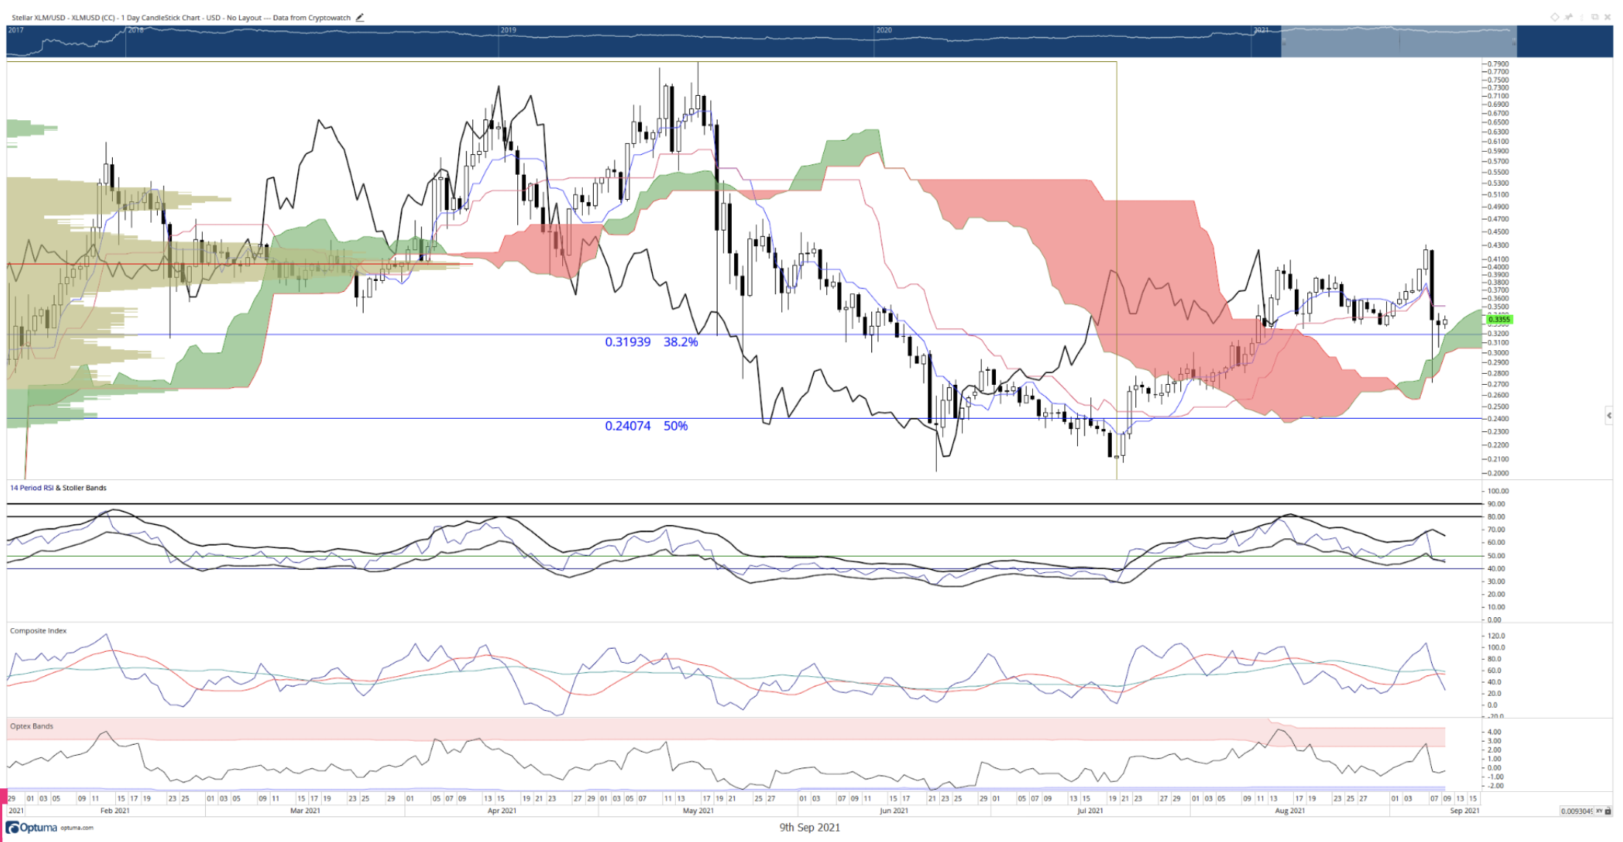This screenshot has width=1623, height=842.
Task: Click the optuma.com link at bottom left
Action: [x=77, y=828]
